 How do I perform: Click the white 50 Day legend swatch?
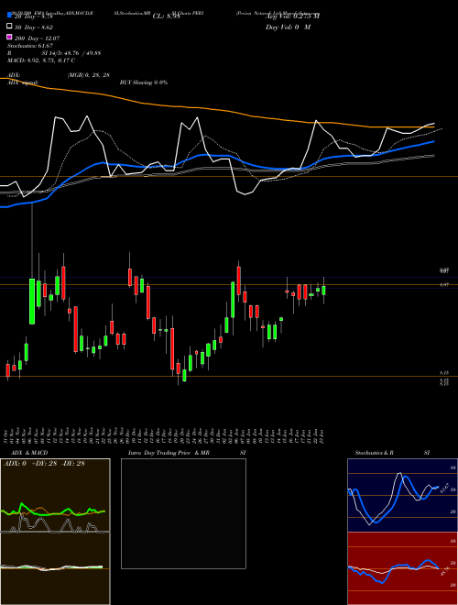click(9, 27)
